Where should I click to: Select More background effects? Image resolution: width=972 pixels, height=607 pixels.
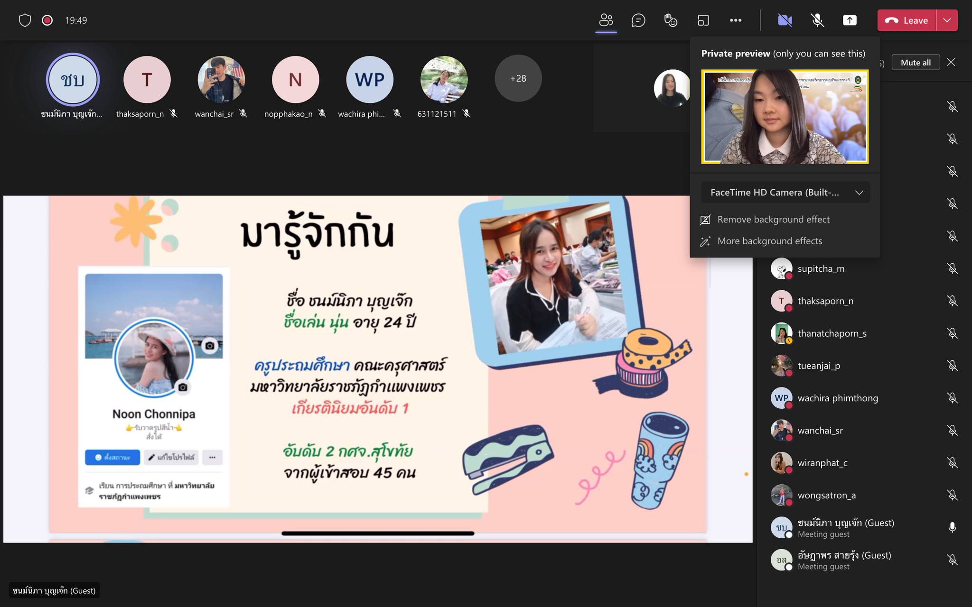[x=769, y=241]
